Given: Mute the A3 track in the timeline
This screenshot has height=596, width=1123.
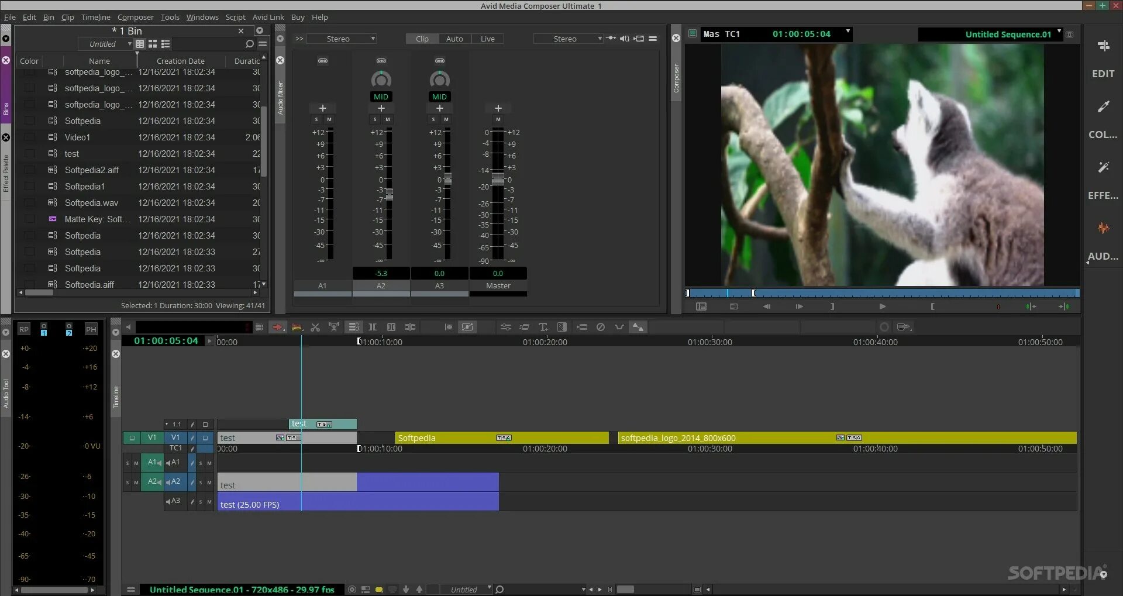Looking at the screenshot, I should coord(209,502).
